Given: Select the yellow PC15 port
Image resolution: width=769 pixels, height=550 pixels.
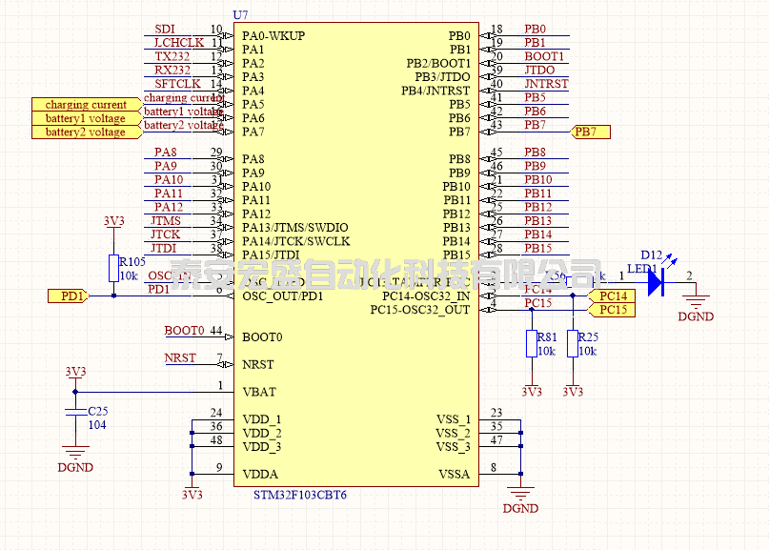Looking at the screenshot, I should coord(612,310).
